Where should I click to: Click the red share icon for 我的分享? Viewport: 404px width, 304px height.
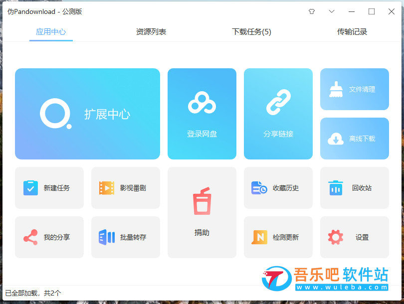(x=30, y=237)
